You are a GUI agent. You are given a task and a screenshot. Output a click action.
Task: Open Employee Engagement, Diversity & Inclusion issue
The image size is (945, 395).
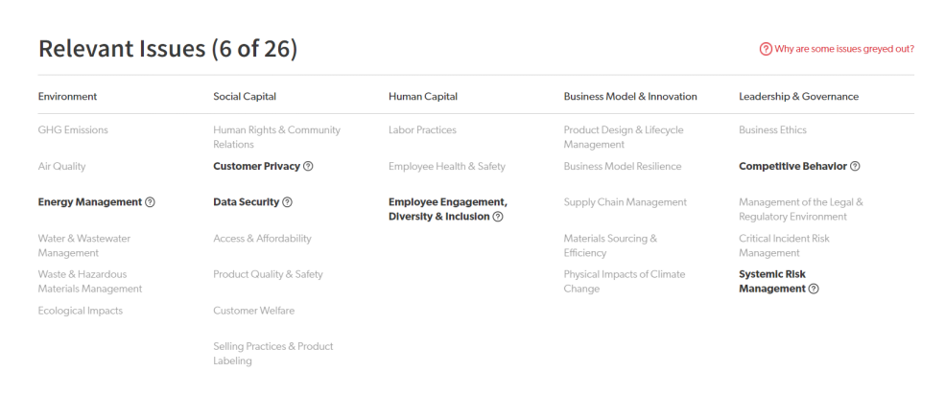click(x=448, y=210)
